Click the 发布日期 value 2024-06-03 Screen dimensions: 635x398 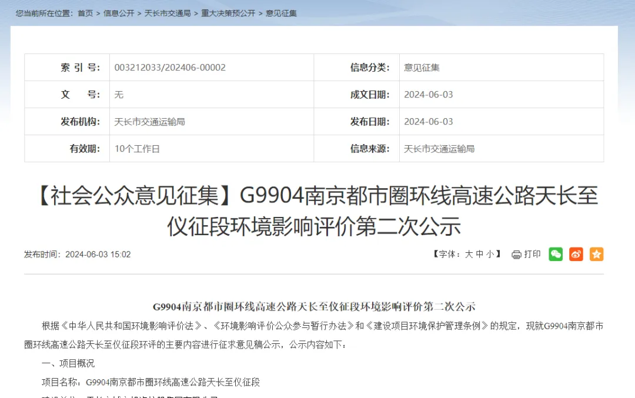coord(429,122)
